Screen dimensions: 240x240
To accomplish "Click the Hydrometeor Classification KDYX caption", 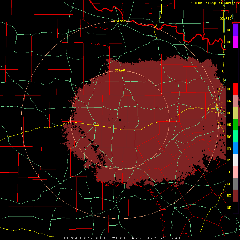I will [x=121, y=238].
